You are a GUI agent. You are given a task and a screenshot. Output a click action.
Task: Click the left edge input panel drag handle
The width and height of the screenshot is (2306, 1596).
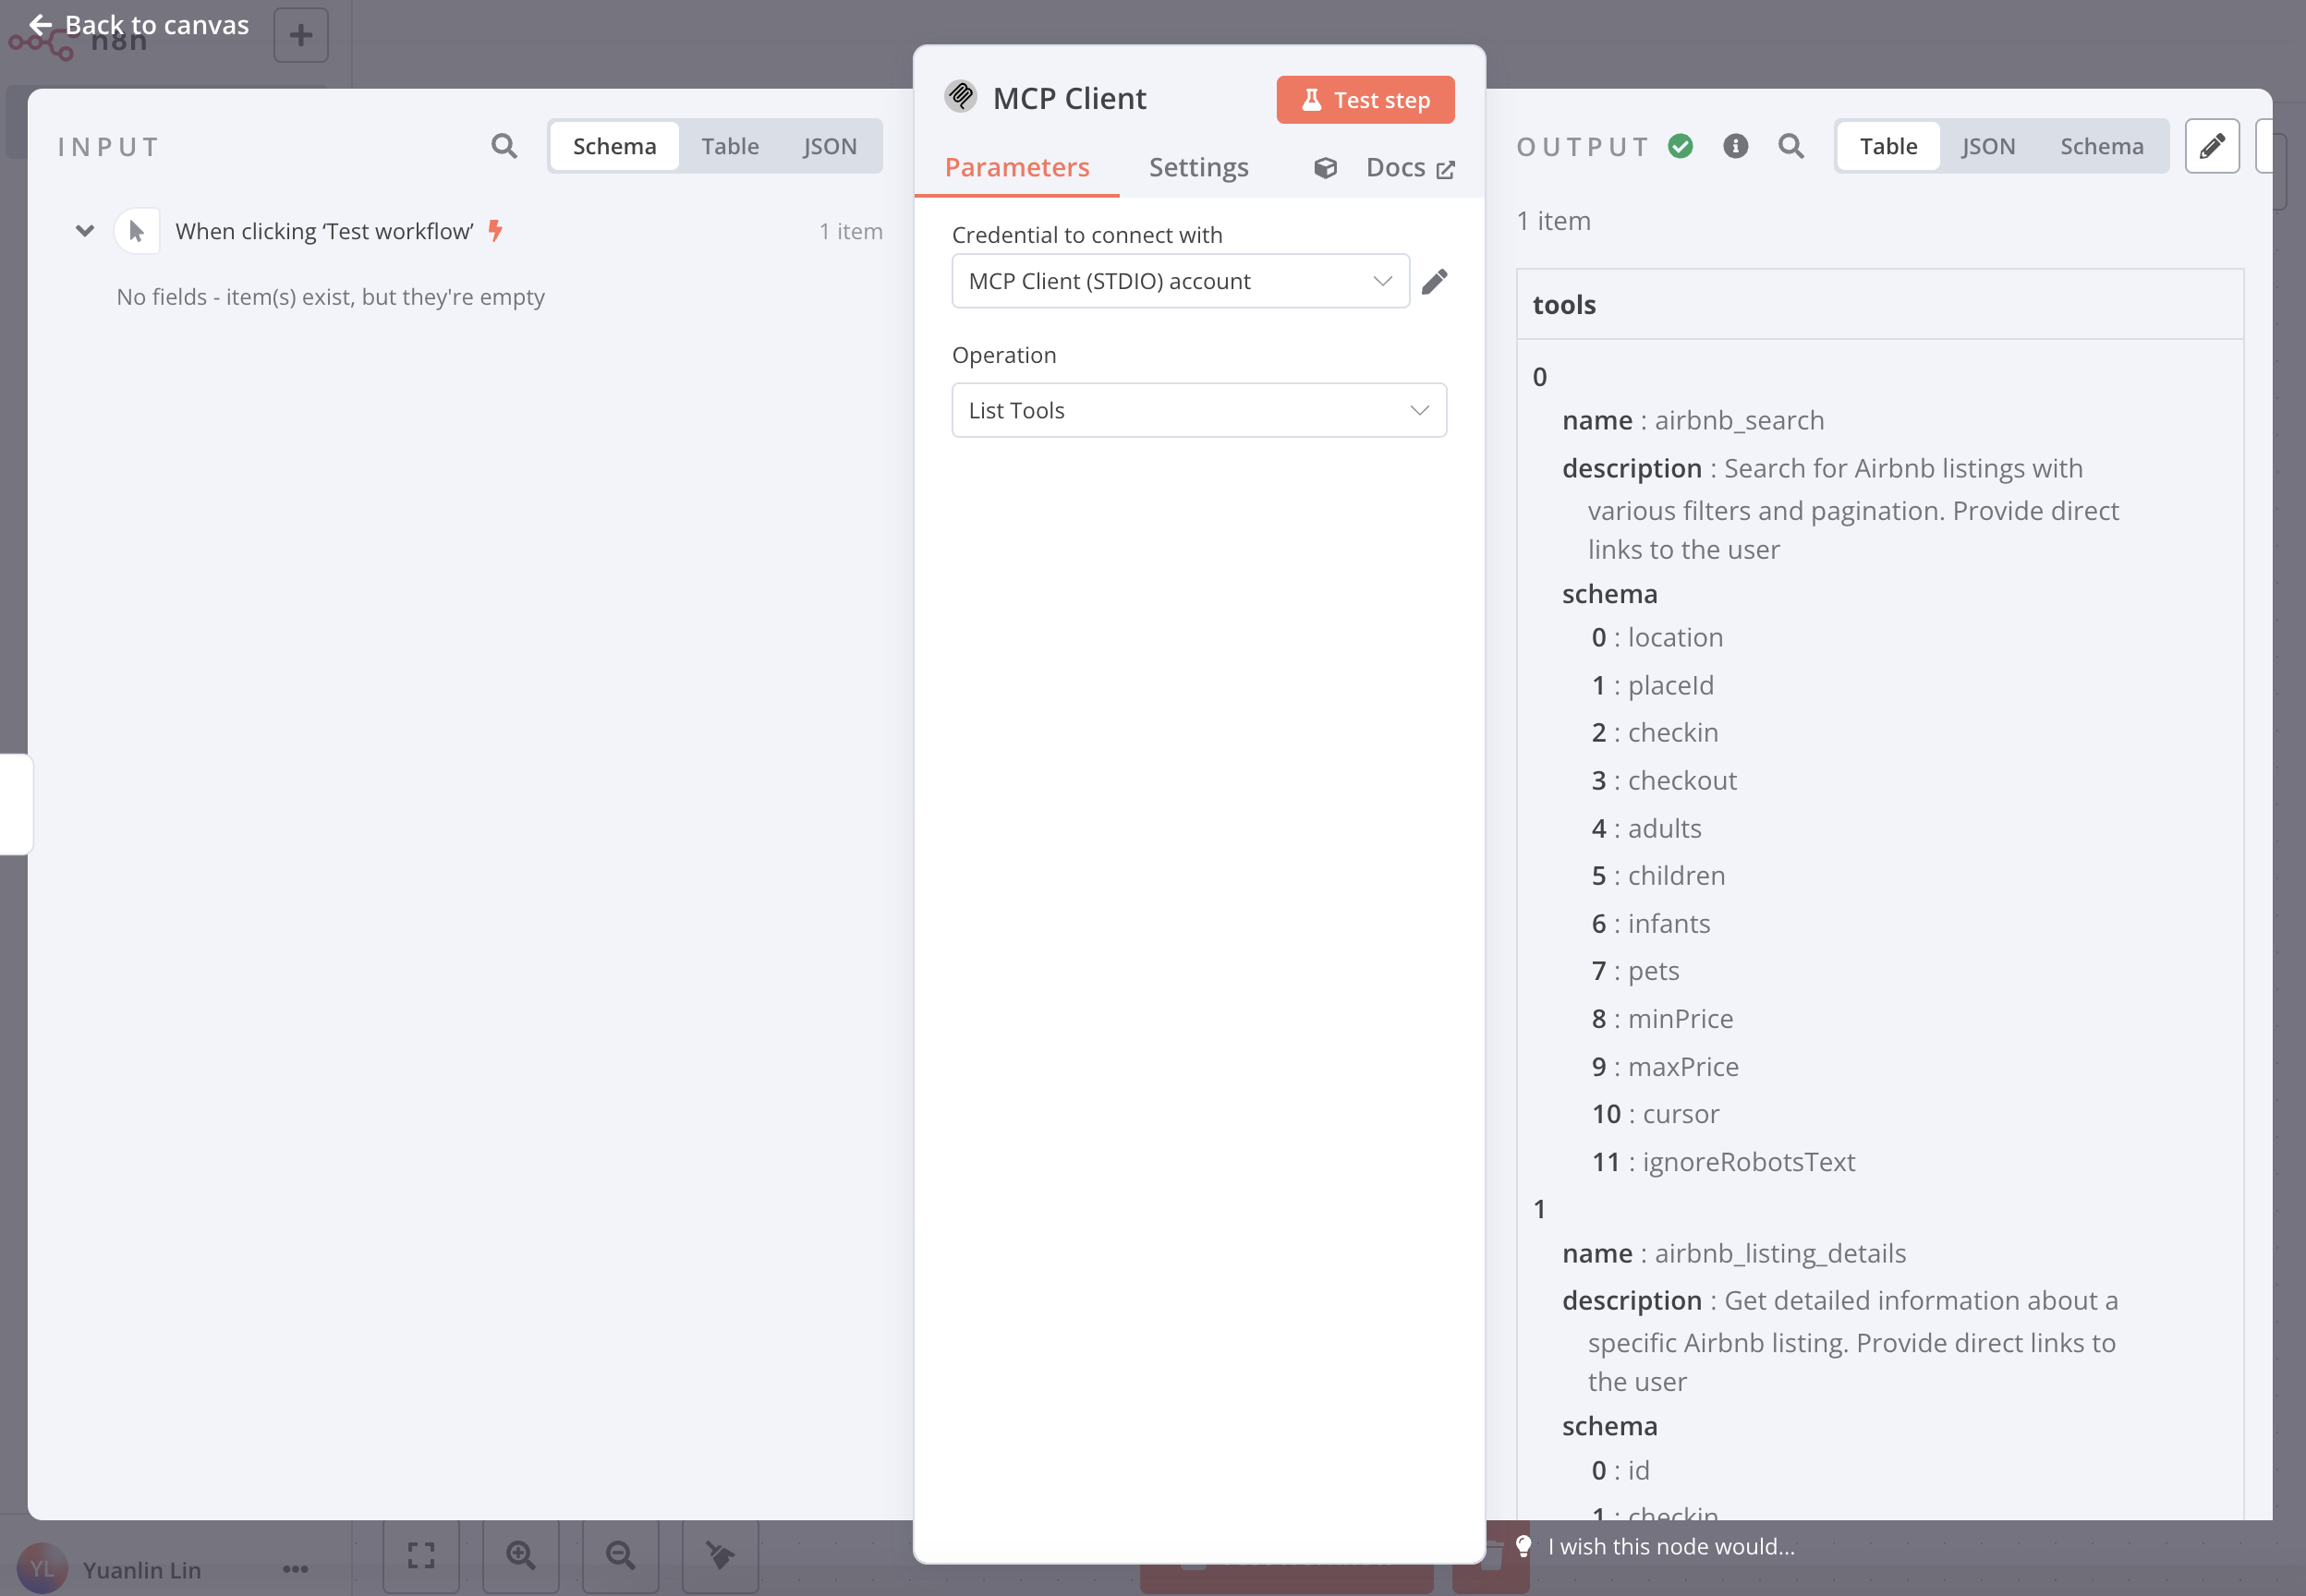click(15, 804)
